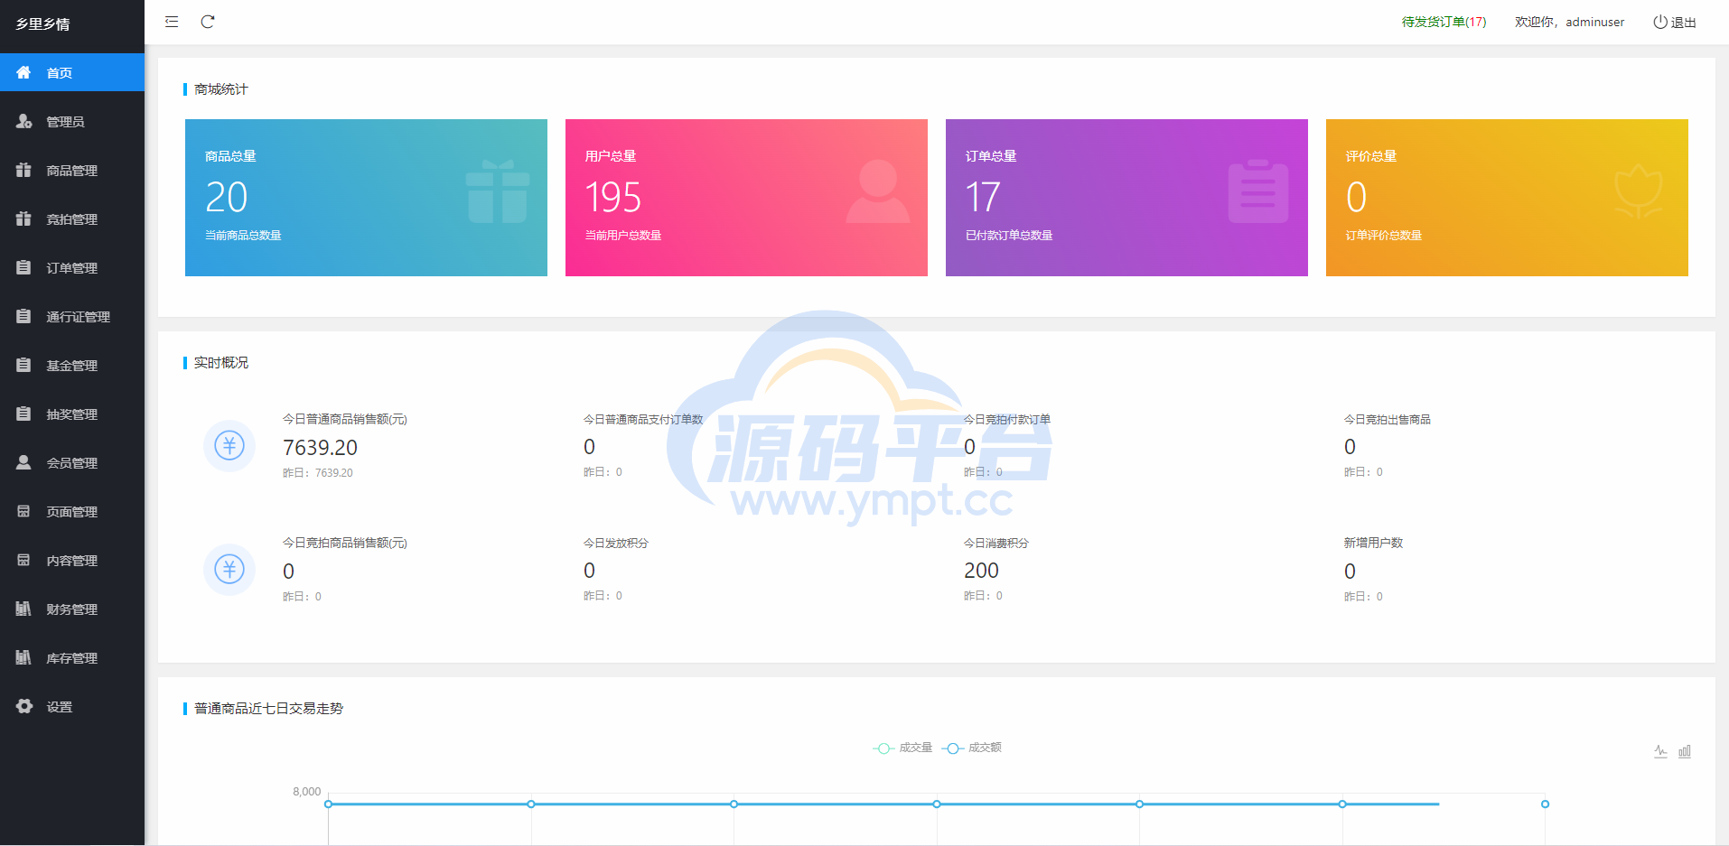Click the 昨日: 7639.20 text
Image resolution: width=1729 pixels, height=846 pixels.
point(318,472)
